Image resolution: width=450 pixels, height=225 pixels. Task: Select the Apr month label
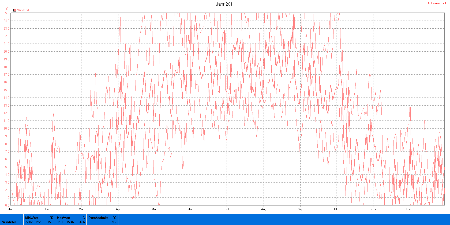[x=118, y=209]
